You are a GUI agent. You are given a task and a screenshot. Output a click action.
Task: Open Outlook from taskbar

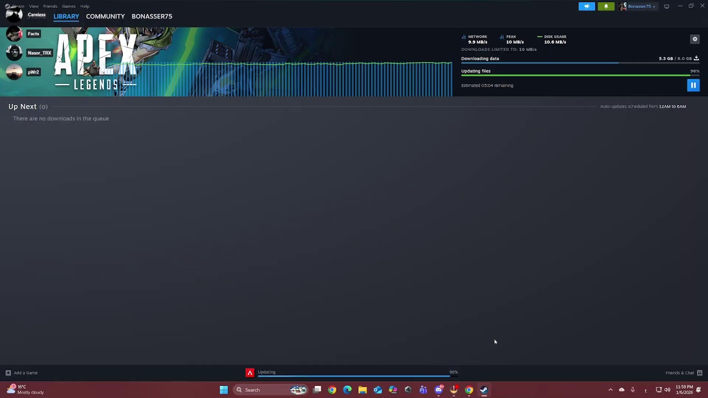click(x=378, y=390)
